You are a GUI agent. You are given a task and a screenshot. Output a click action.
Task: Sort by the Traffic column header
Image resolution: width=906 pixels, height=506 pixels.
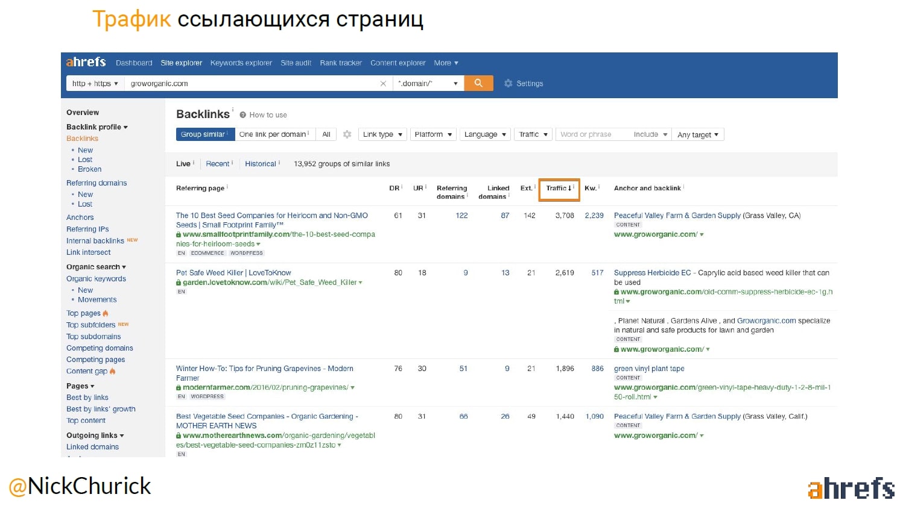[x=559, y=189]
